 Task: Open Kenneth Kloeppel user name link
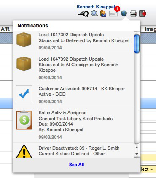pos(96,7)
